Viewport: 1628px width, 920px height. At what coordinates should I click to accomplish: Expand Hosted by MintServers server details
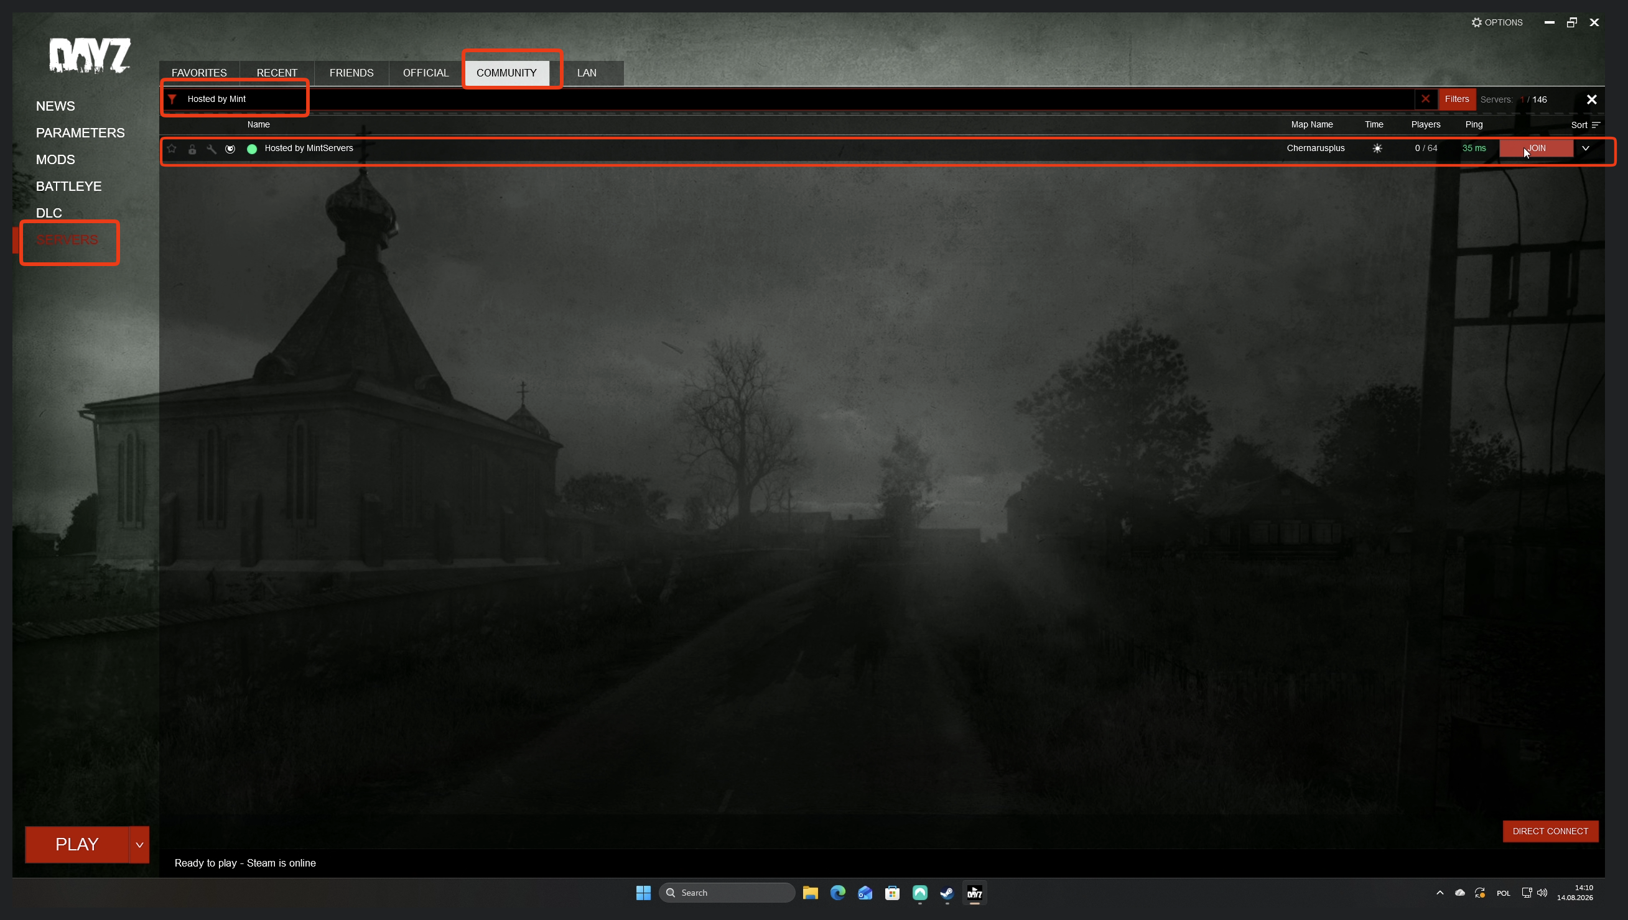[x=1585, y=149]
